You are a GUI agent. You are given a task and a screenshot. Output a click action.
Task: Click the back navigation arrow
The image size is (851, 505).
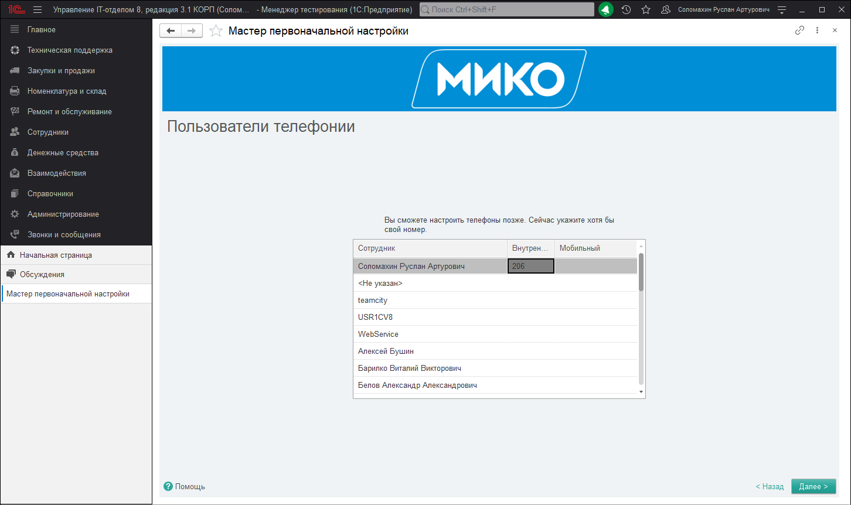(171, 30)
